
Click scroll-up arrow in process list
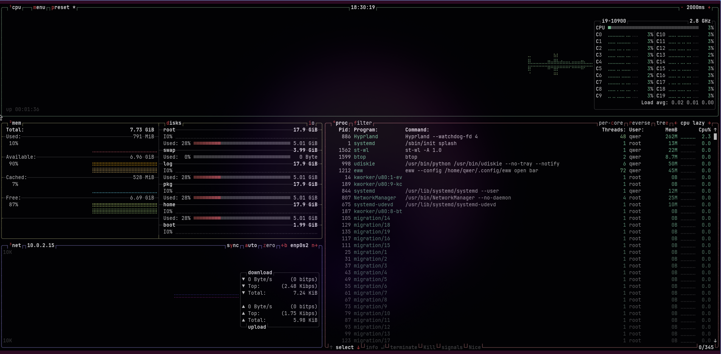(715, 130)
